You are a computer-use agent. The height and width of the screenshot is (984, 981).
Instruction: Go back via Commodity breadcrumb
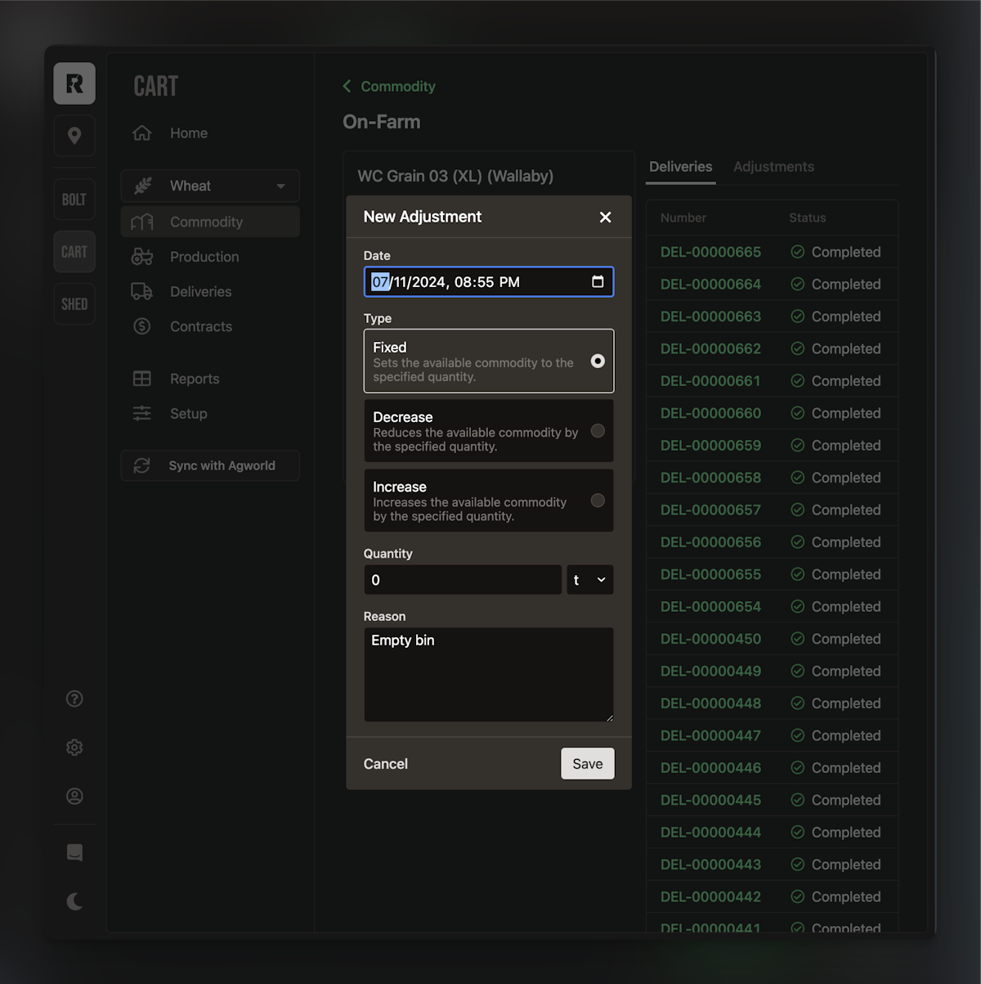click(x=389, y=87)
